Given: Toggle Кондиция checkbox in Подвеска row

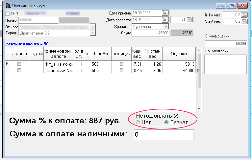Looking at the screenshot, I should (x=121, y=70).
